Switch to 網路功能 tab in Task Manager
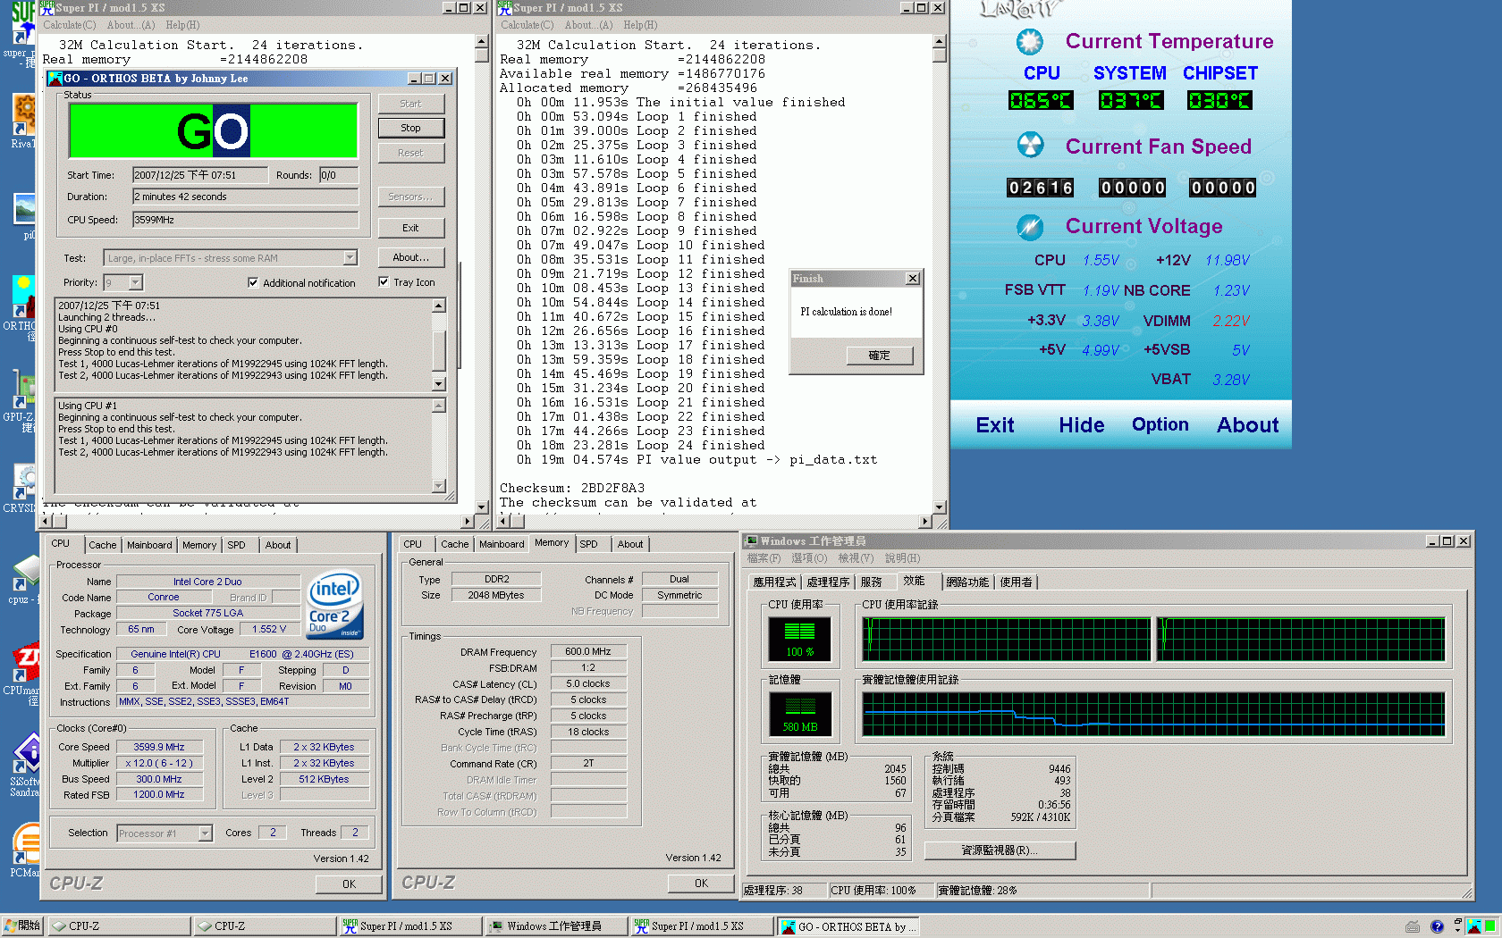Screen dimensions: 1502x938 point(967,582)
